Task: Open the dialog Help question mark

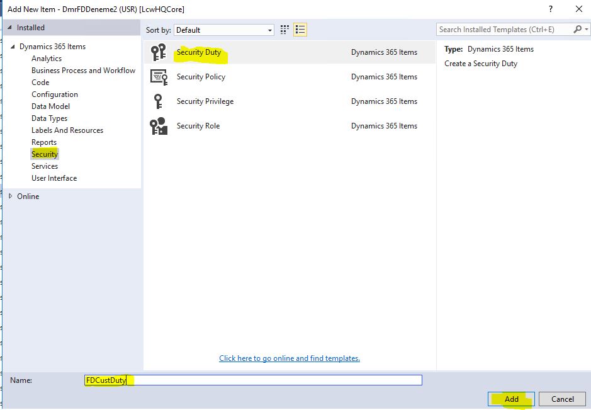Action: coord(551,9)
